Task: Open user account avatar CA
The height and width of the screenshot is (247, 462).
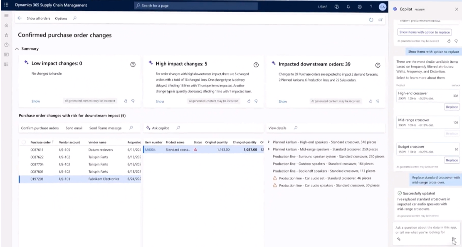Action: click(x=382, y=7)
